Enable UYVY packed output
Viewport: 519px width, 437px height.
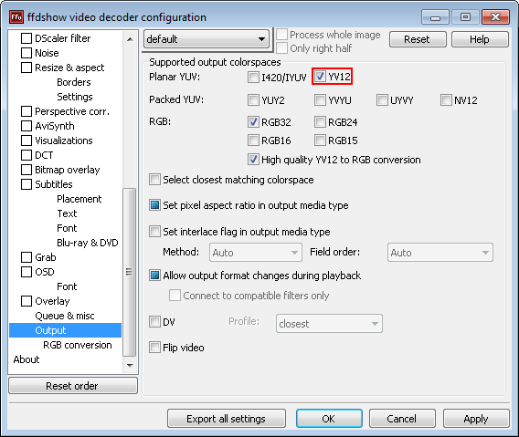382,99
